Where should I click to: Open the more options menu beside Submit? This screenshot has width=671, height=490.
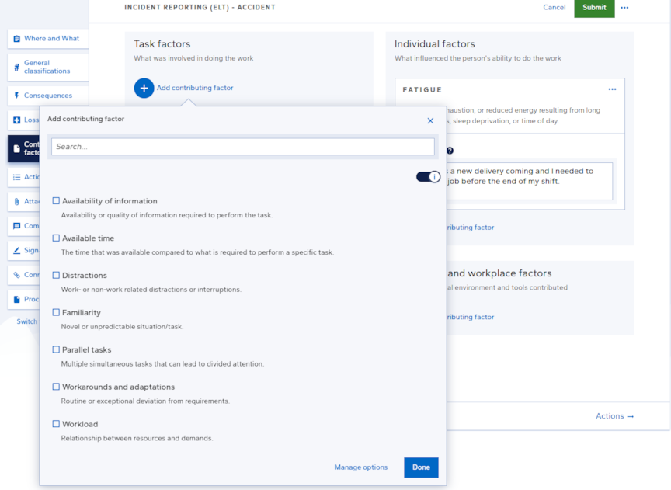pos(624,8)
